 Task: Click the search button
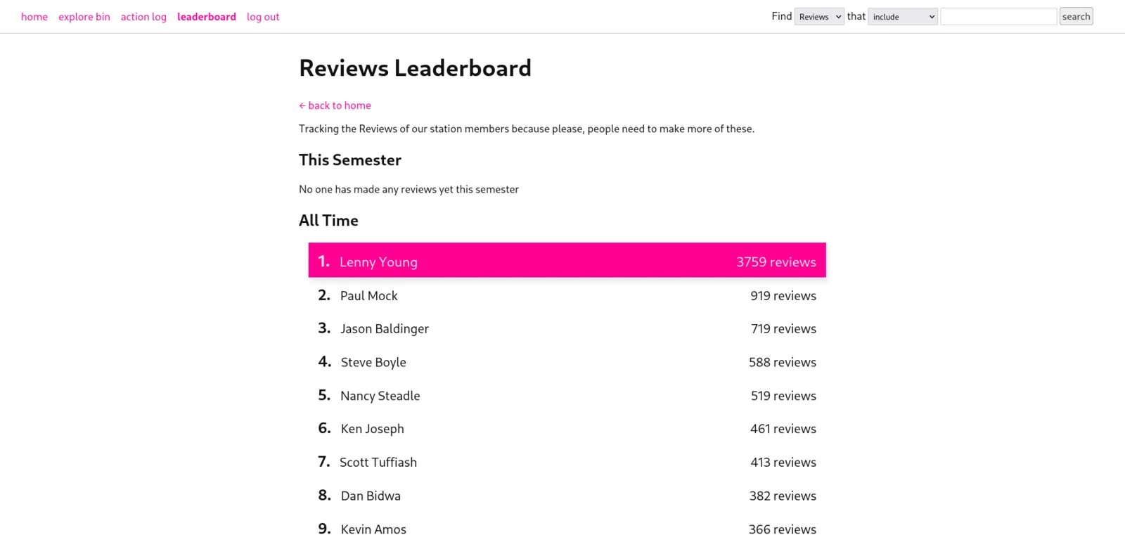(x=1076, y=17)
